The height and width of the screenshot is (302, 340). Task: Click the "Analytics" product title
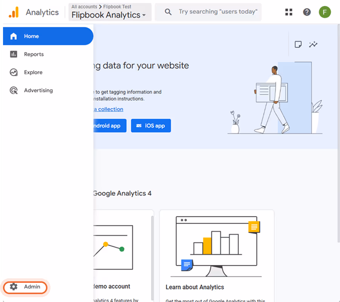click(x=42, y=12)
